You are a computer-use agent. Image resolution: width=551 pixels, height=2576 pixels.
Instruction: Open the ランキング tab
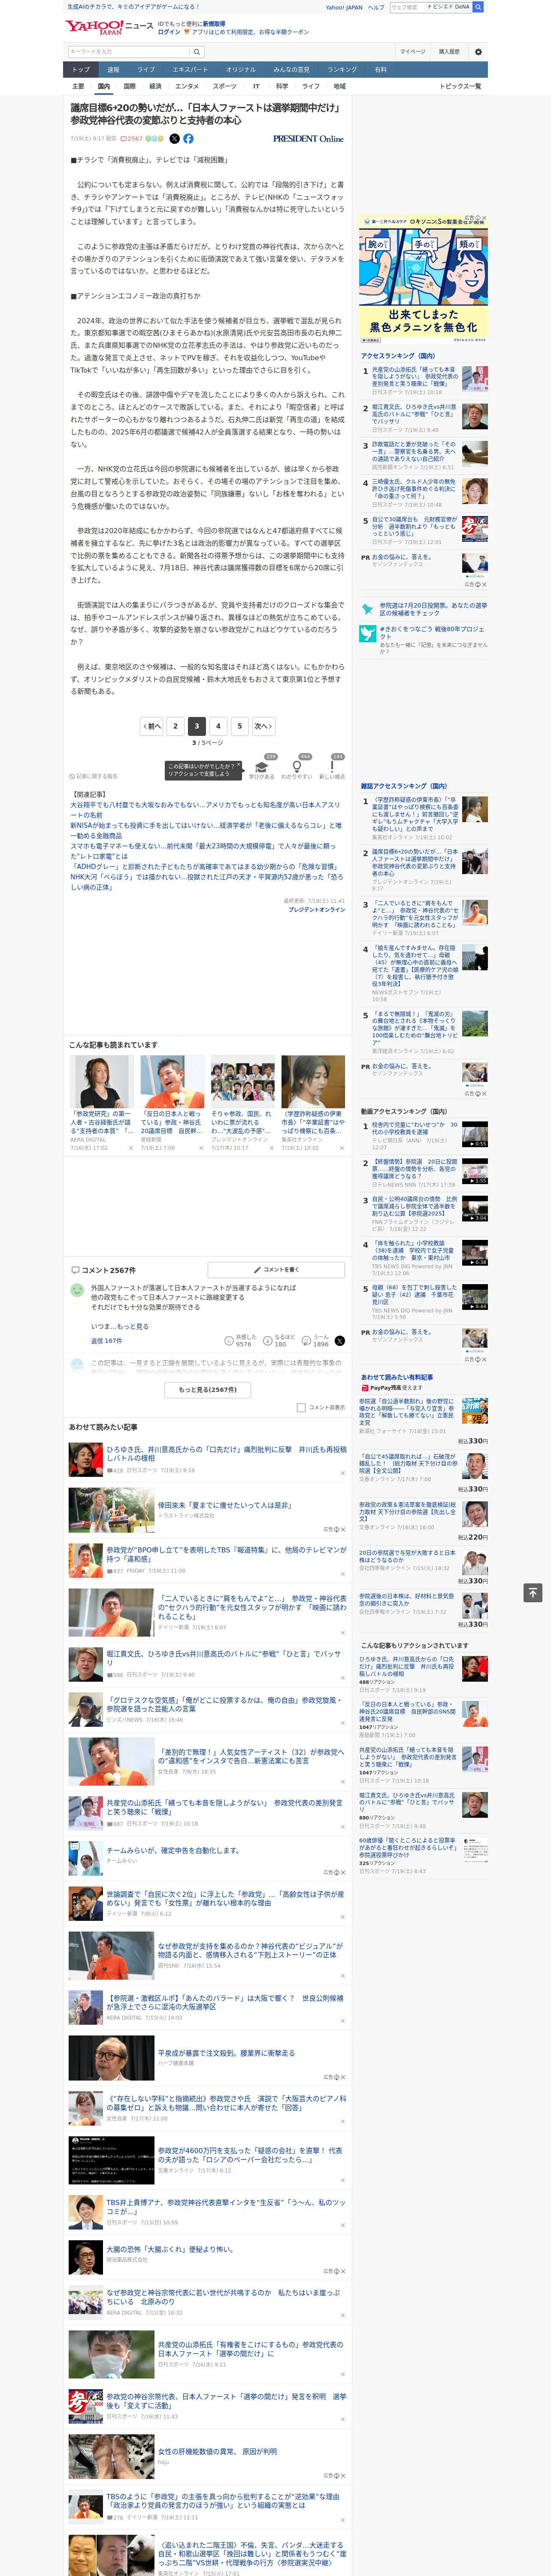point(342,70)
